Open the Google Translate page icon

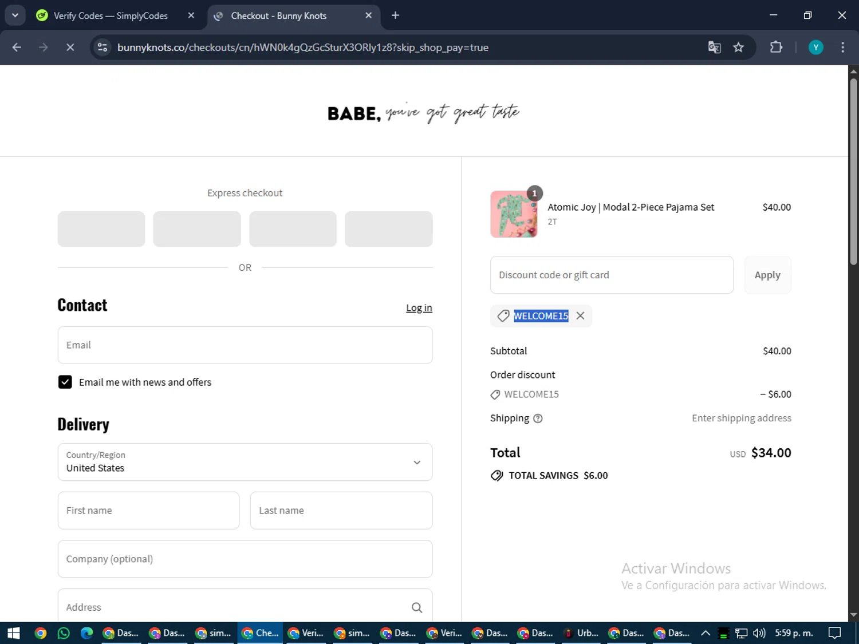714,48
